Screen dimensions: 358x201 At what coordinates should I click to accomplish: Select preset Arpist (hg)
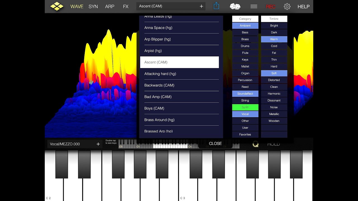(179, 51)
